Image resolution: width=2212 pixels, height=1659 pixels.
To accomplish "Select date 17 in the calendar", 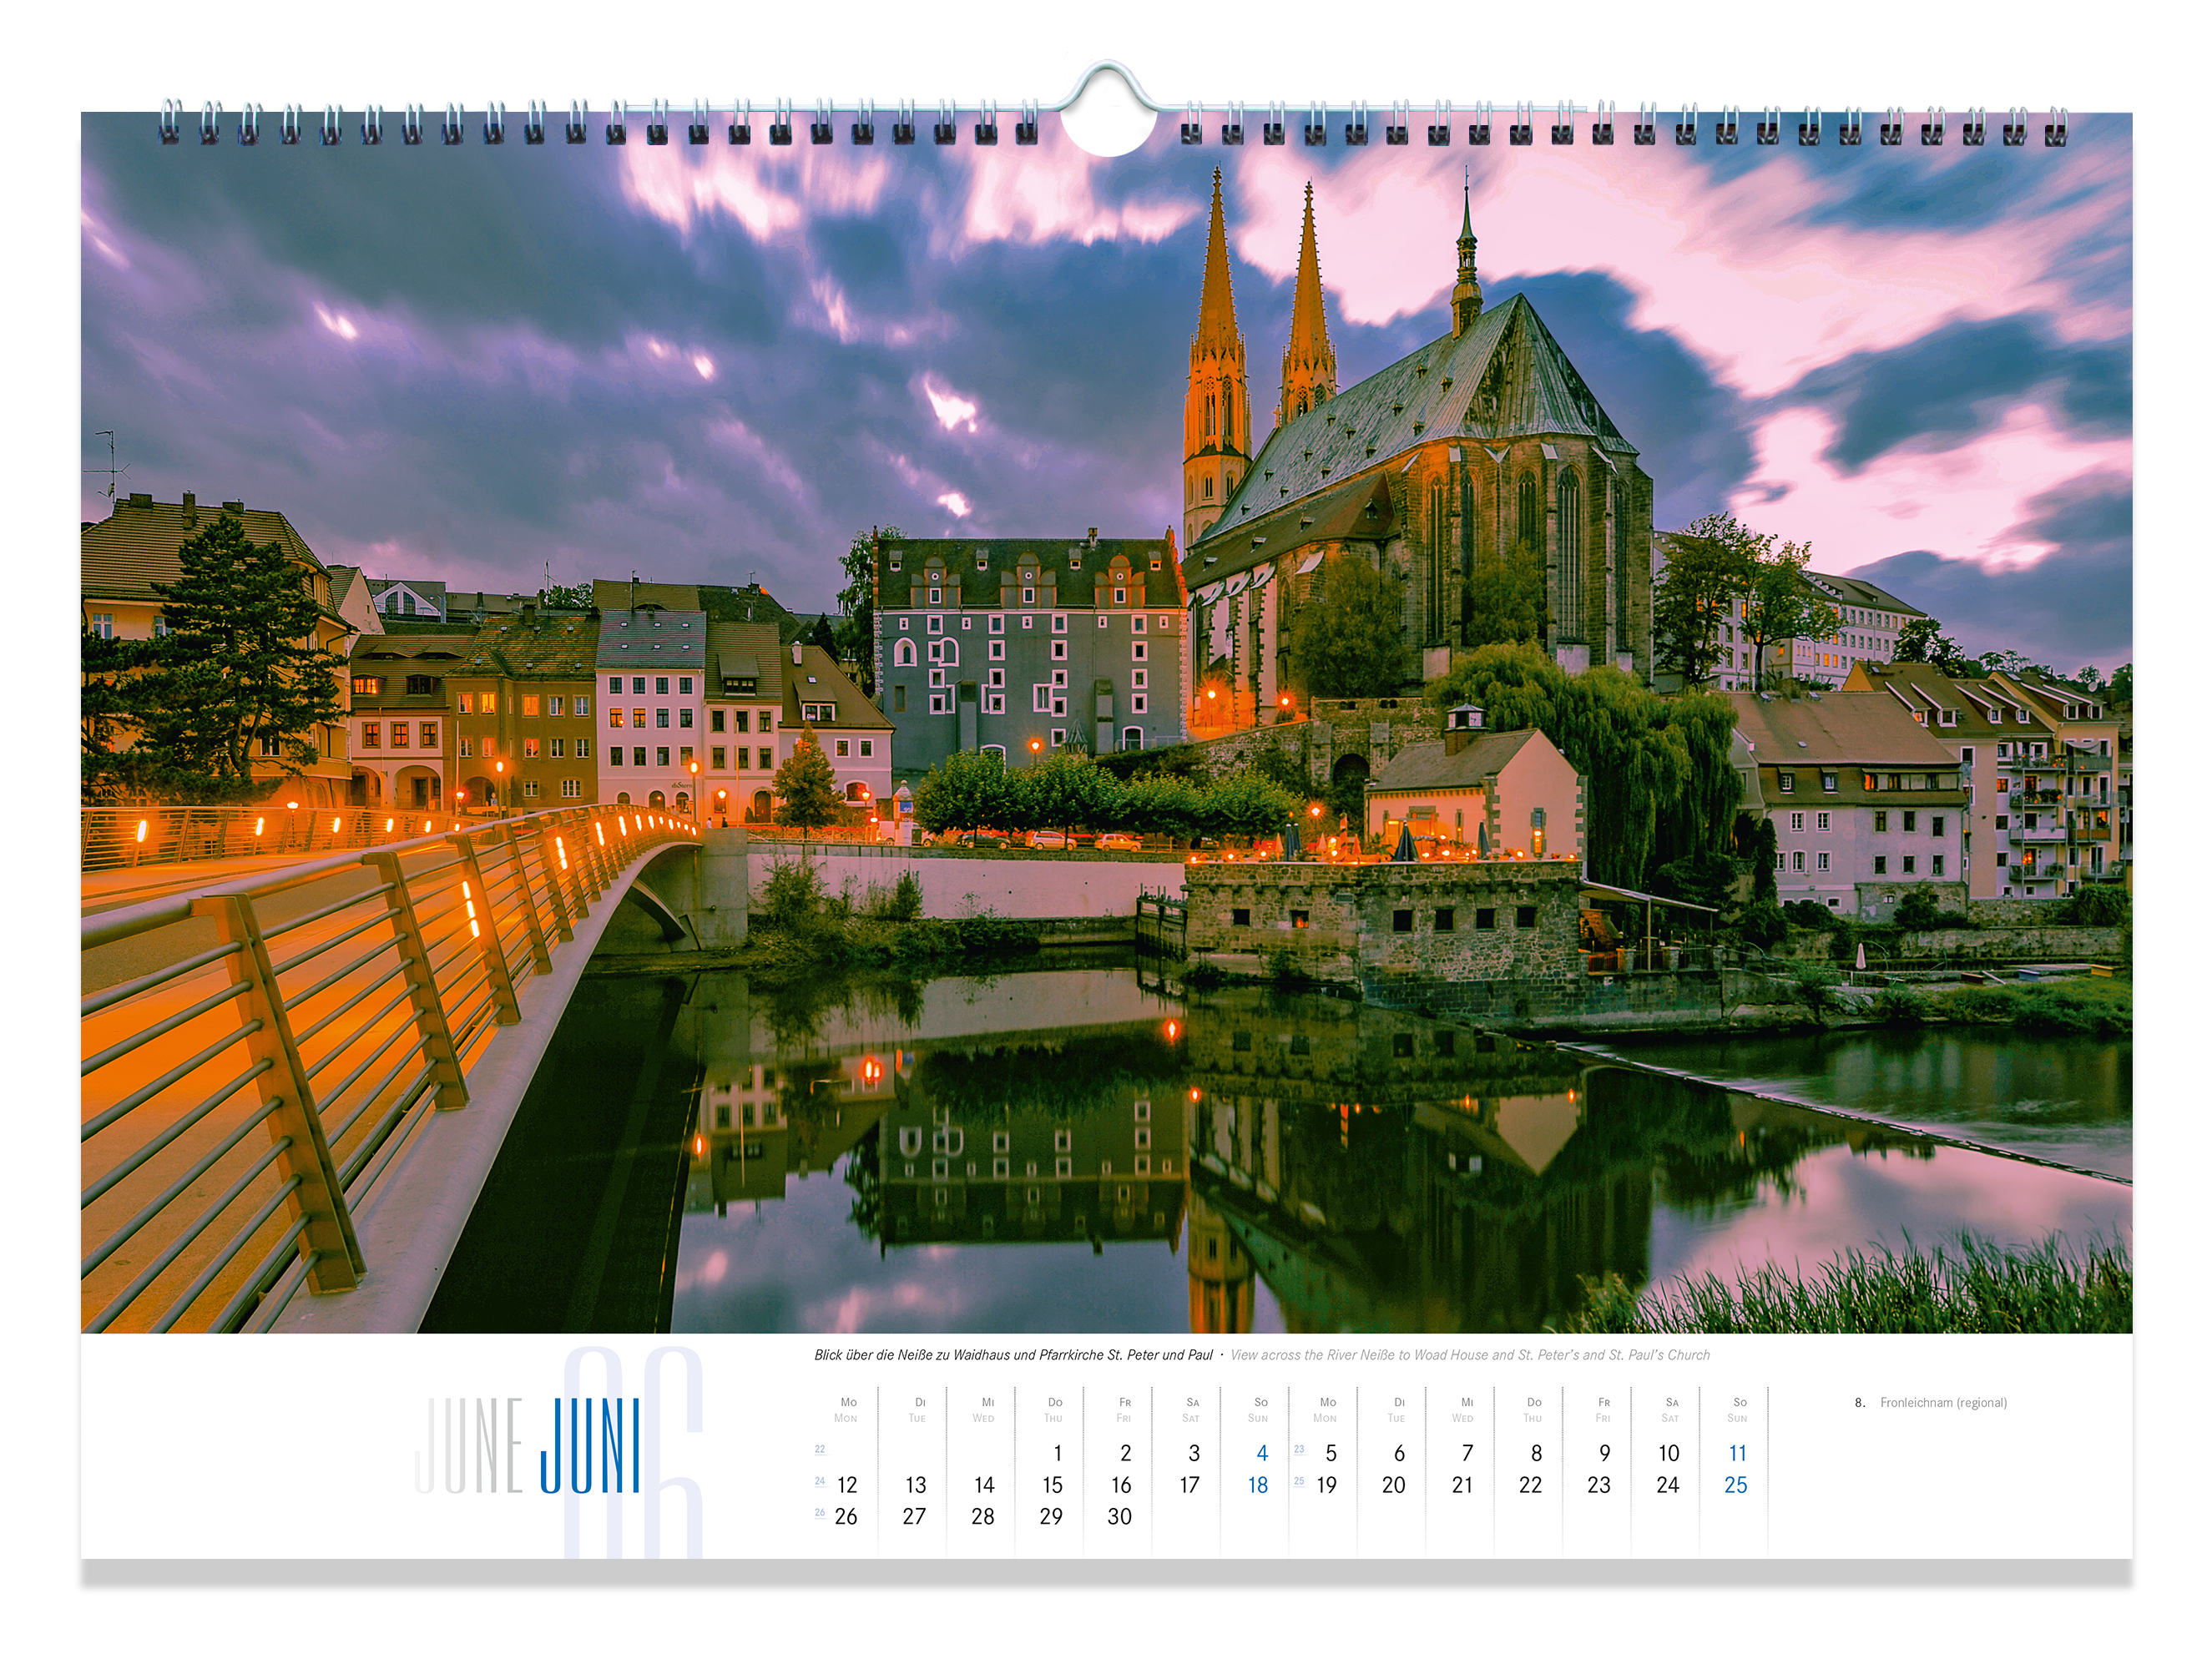I will click(x=1189, y=1485).
